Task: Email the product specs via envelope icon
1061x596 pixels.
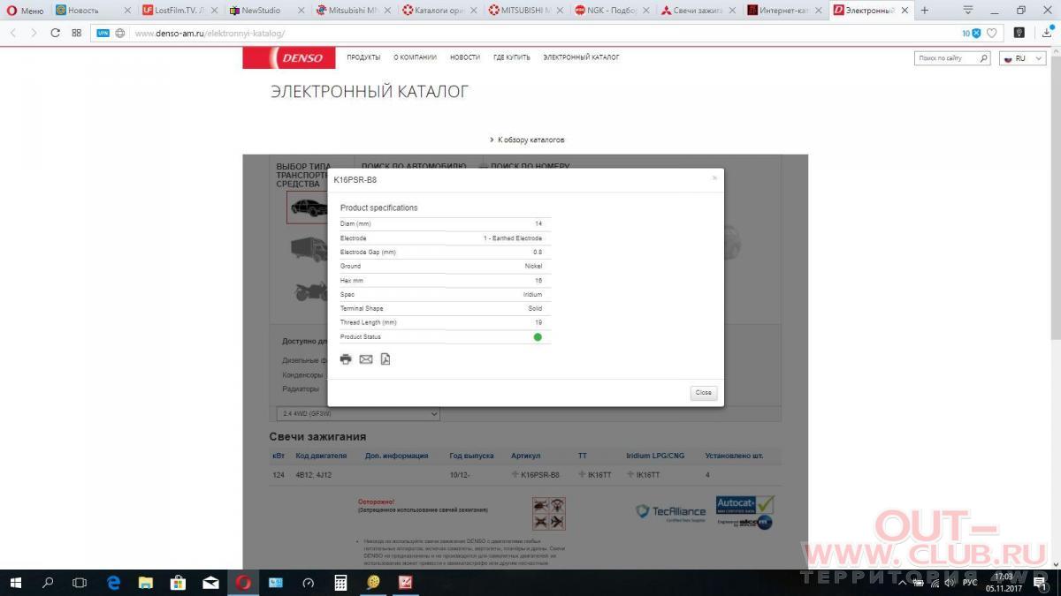Action: tap(366, 359)
